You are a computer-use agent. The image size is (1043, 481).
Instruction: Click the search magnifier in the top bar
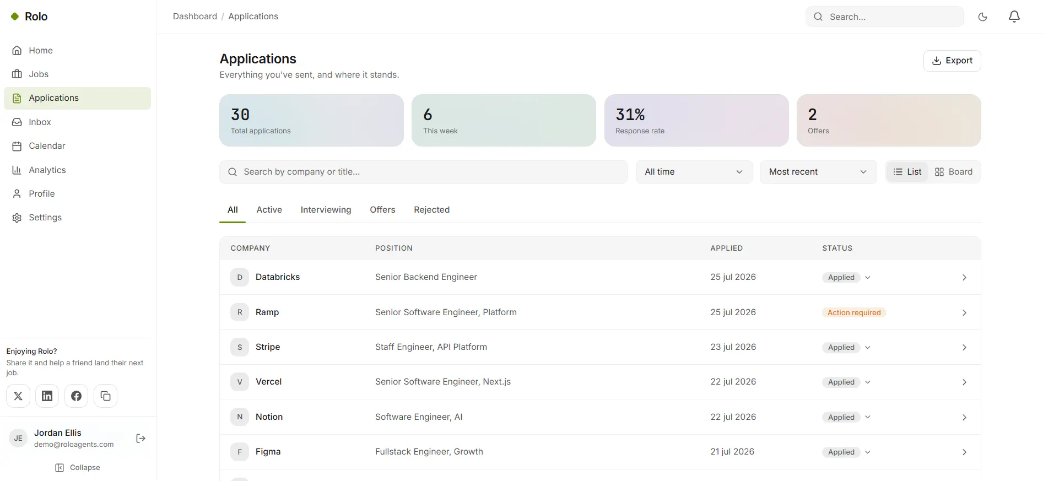(x=819, y=17)
